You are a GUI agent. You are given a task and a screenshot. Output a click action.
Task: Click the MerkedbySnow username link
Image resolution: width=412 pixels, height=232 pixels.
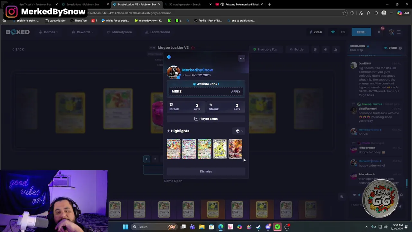coord(197,70)
